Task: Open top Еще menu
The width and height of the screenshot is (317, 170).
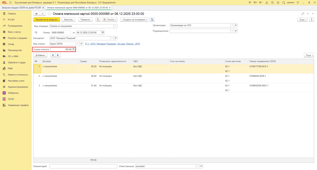Action: 302,19
